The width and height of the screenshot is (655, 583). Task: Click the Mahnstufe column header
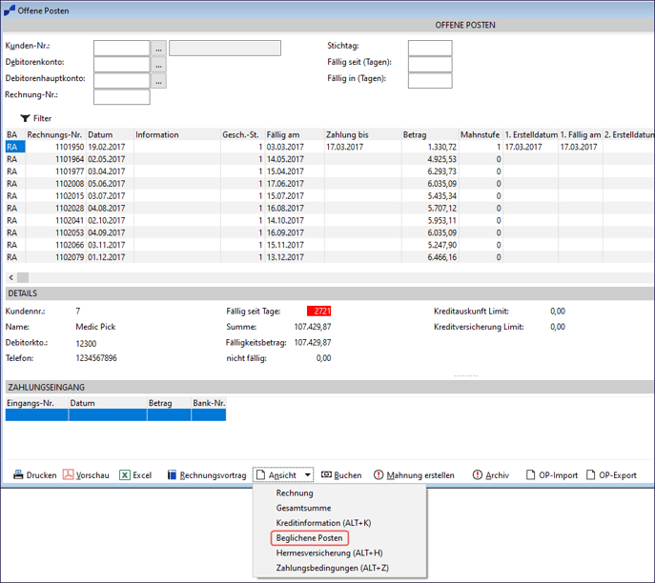tap(481, 134)
